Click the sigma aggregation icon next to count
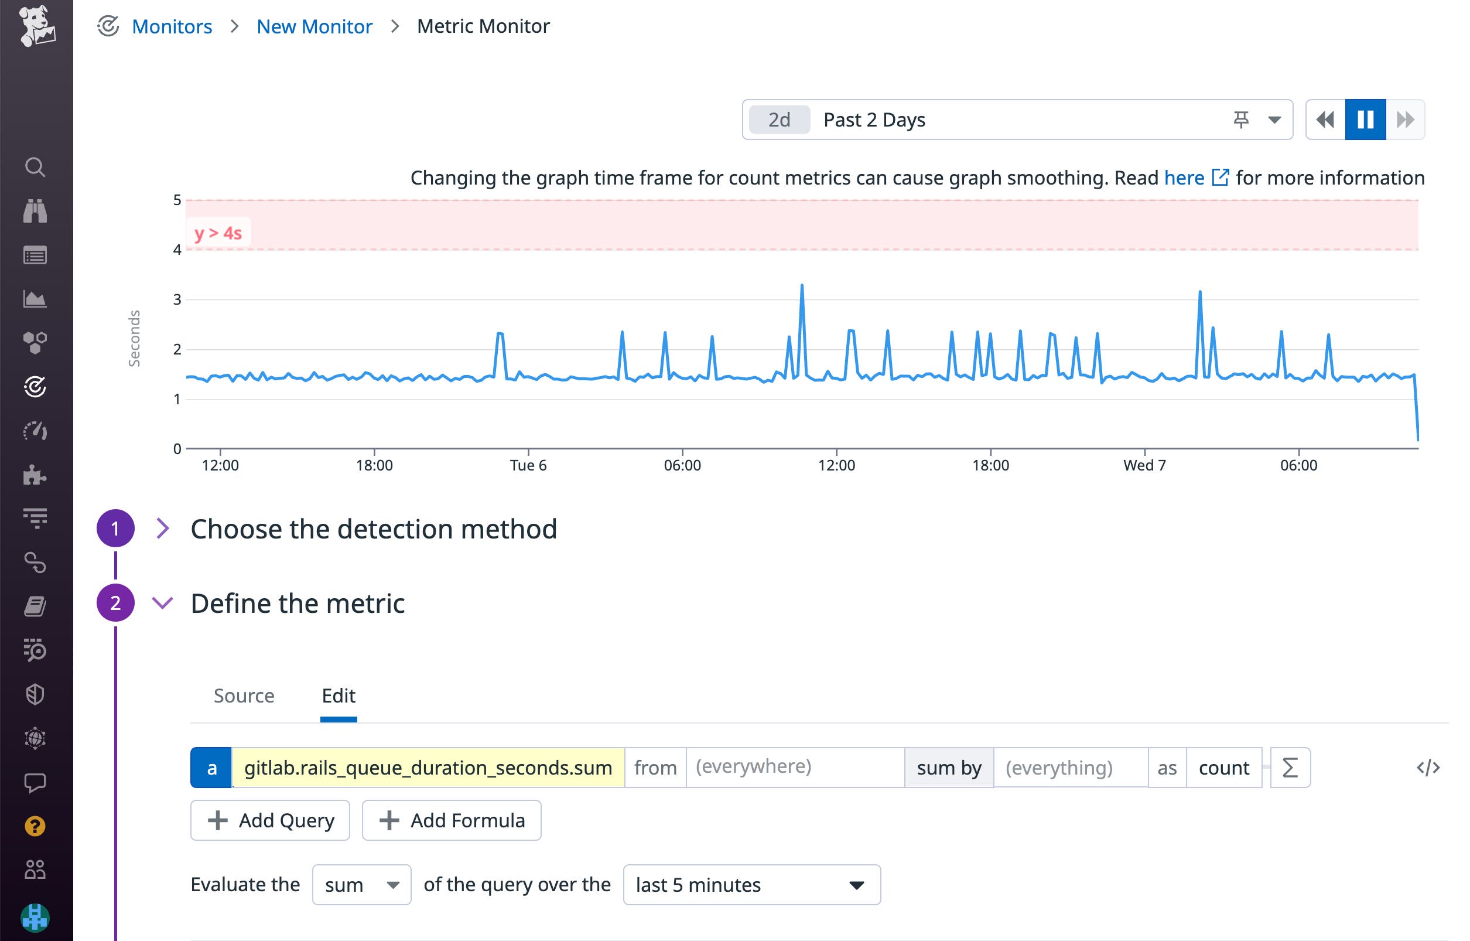1470x941 pixels. pos(1290,768)
